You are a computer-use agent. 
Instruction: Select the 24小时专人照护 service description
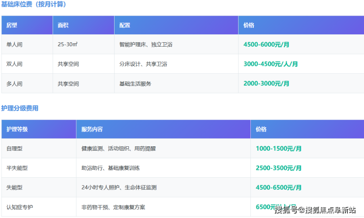(119, 188)
